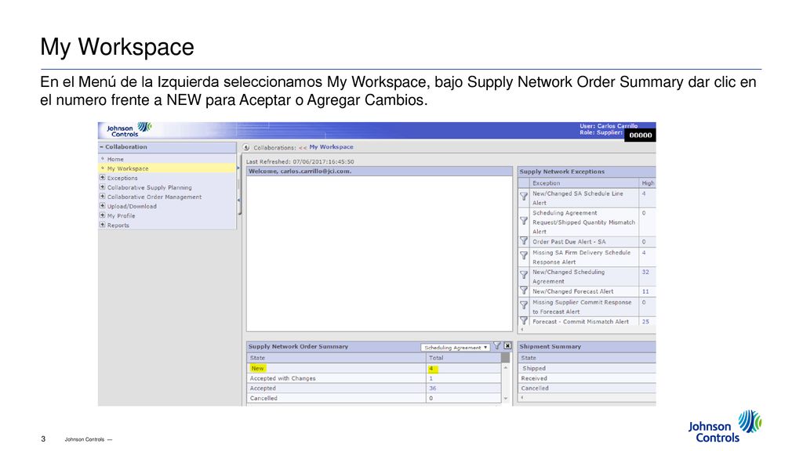Screen dimensions: 803x451
Task: Click 'New/Changed Forecast Alert' text
Action: (572, 291)
